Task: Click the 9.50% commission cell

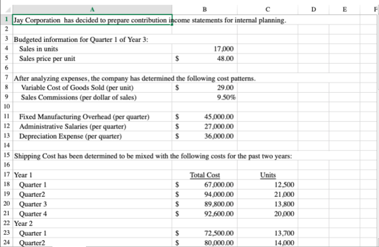Action: click(204, 97)
